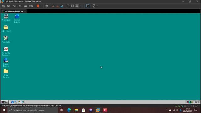
Task: Open the VMware Edit menu
Action: [x=8, y=6]
